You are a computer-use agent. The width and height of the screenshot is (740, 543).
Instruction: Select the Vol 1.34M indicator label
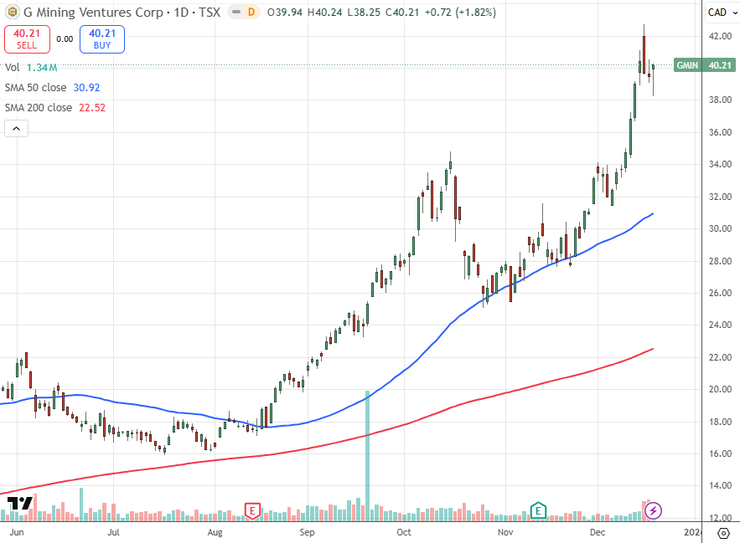click(x=31, y=68)
